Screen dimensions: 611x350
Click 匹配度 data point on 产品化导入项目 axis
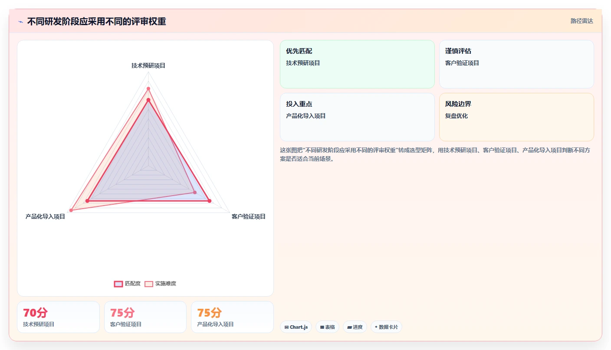tap(87, 201)
